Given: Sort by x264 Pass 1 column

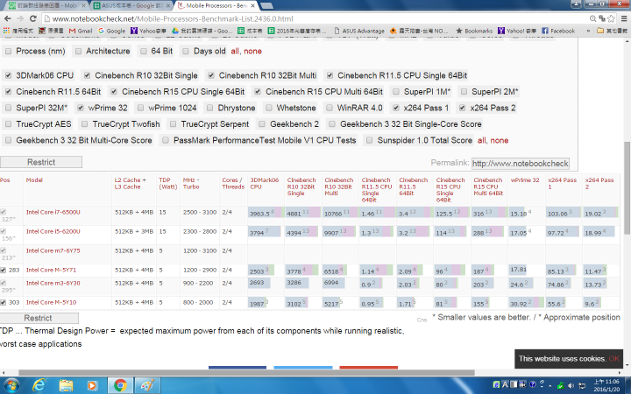Looking at the screenshot, I should pos(562,183).
